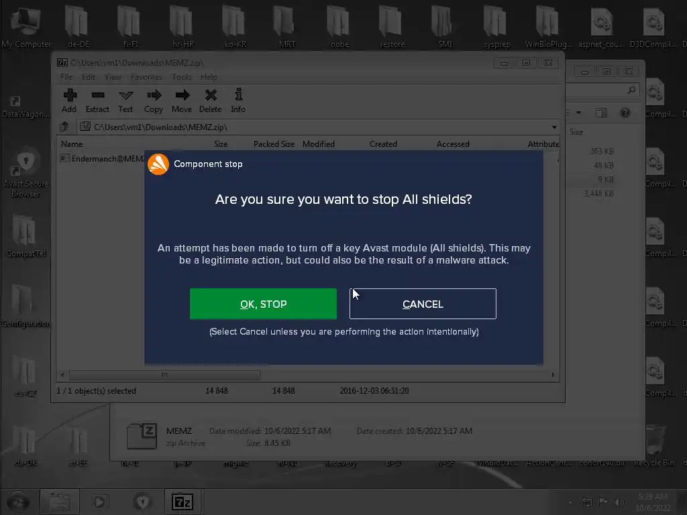Sort by the Modified column header

pos(319,144)
